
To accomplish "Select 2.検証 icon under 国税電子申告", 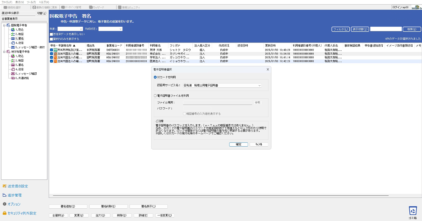I will click(x=13, y=34).
